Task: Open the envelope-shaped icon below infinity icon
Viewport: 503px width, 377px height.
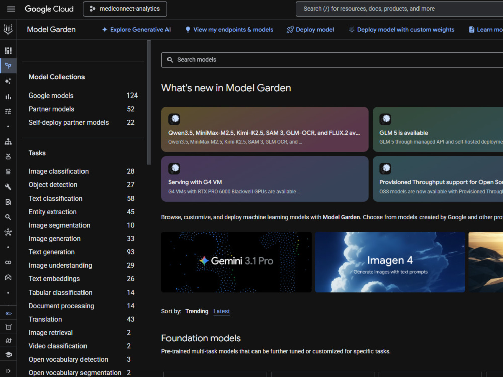Action: point(8,277)
